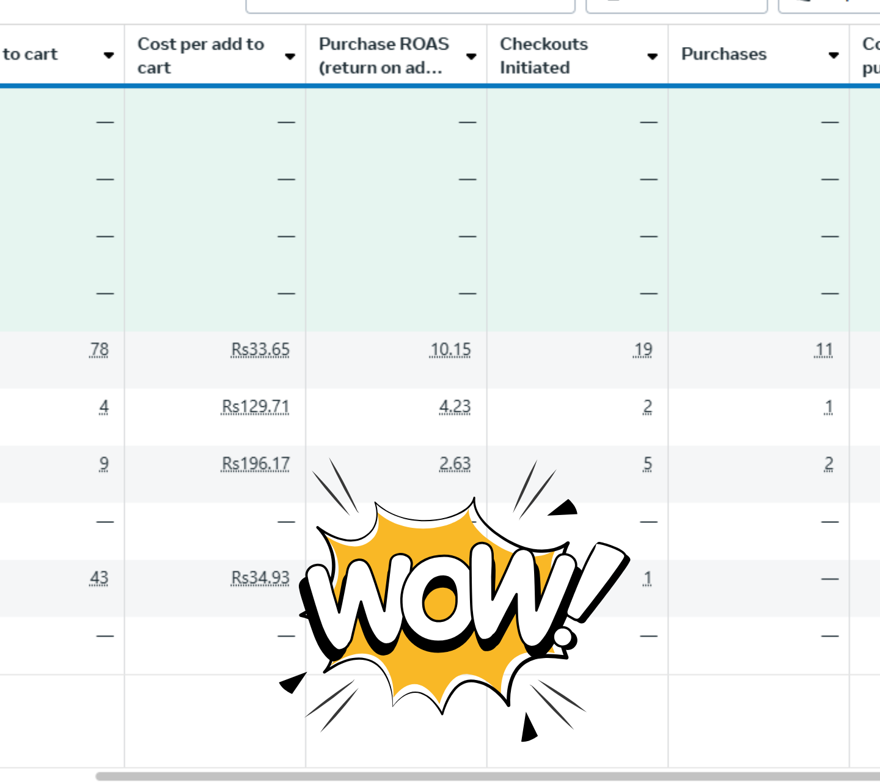Click the 11 purchases value

824,350
